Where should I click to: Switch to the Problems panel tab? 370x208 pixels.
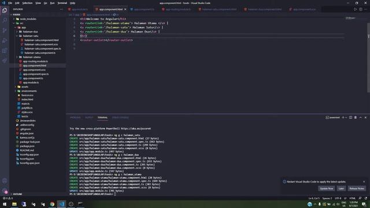(x=75, y=117)
